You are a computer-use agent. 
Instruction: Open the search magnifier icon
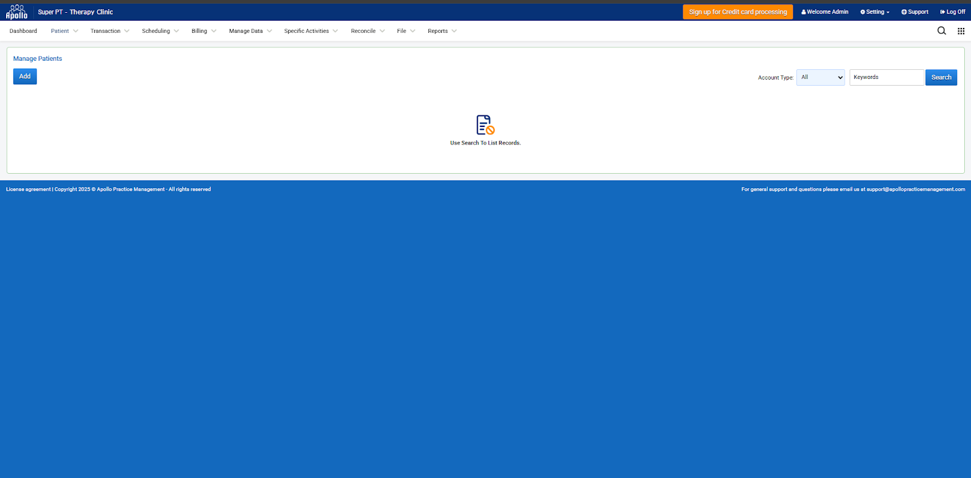[x=941, y=31]
